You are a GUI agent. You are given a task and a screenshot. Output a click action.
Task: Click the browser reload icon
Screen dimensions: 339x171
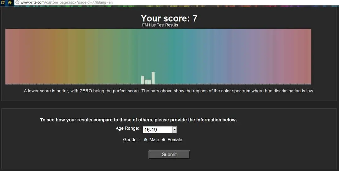pyautogui.click(x=3, y=3)
